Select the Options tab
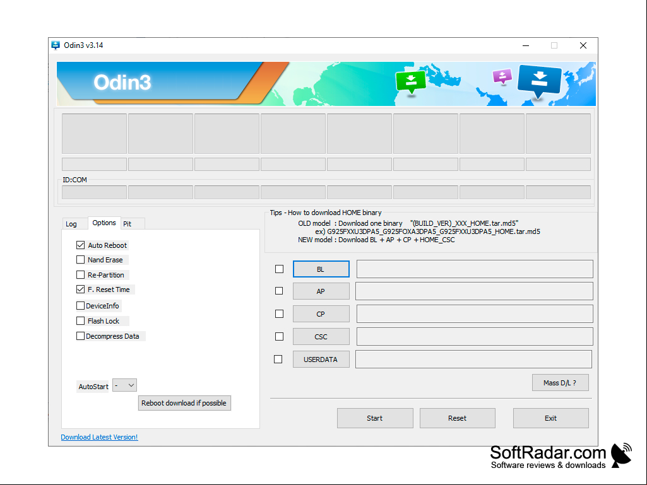This screenshot has height=485, width=647. pos(104,223)
